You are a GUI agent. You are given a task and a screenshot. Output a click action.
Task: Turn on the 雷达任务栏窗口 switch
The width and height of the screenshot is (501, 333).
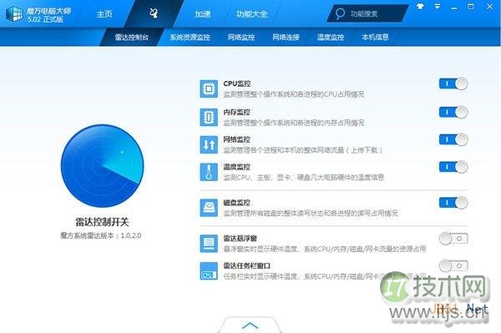tap(453, 265)
